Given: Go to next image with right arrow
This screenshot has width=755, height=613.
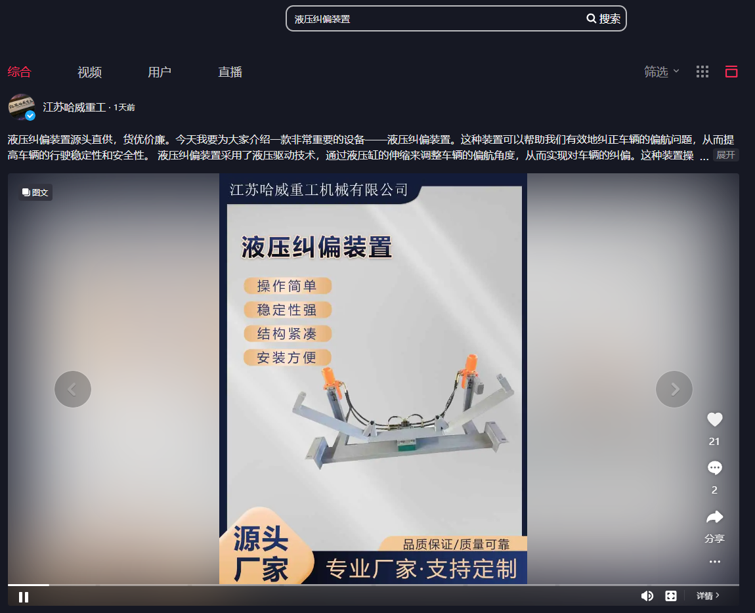Looking at the screenshot, I should [x=674, y=389].
